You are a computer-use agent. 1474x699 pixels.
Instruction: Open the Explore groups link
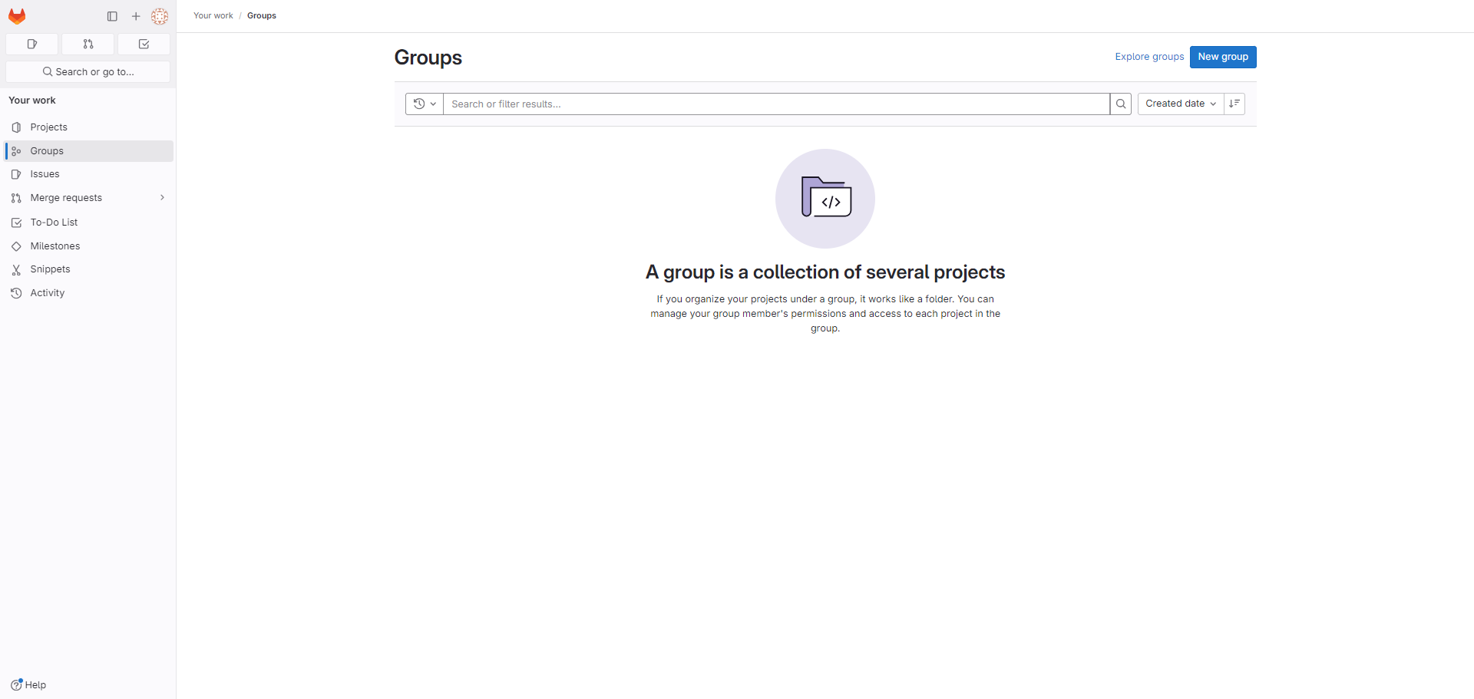[x=1149, y=57]
